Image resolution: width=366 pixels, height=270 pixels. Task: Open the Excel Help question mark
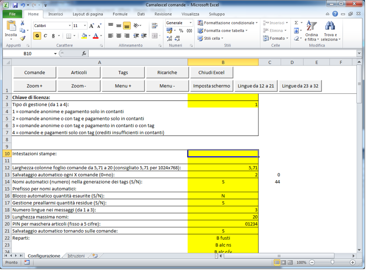click(x=335, y=14)
